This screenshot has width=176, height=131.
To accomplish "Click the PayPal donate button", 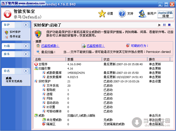I will click(x=165, y=14).
